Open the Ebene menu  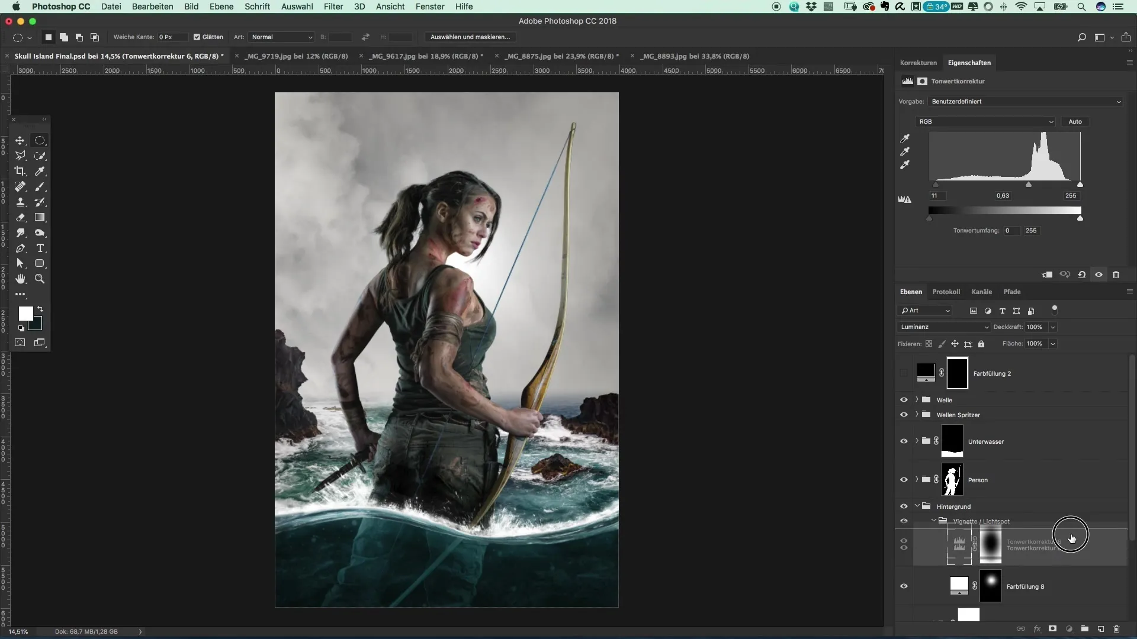coord(221,7)
